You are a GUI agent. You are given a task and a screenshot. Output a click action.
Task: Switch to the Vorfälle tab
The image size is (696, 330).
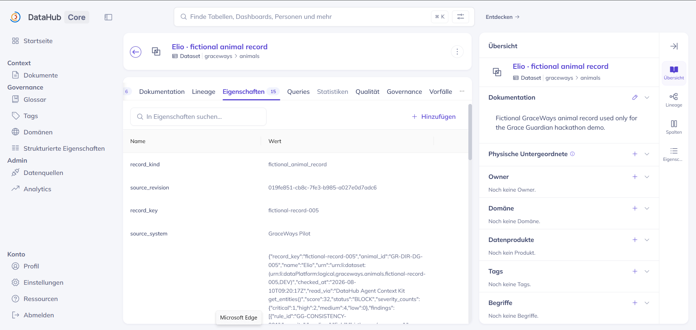coord(441,92)
